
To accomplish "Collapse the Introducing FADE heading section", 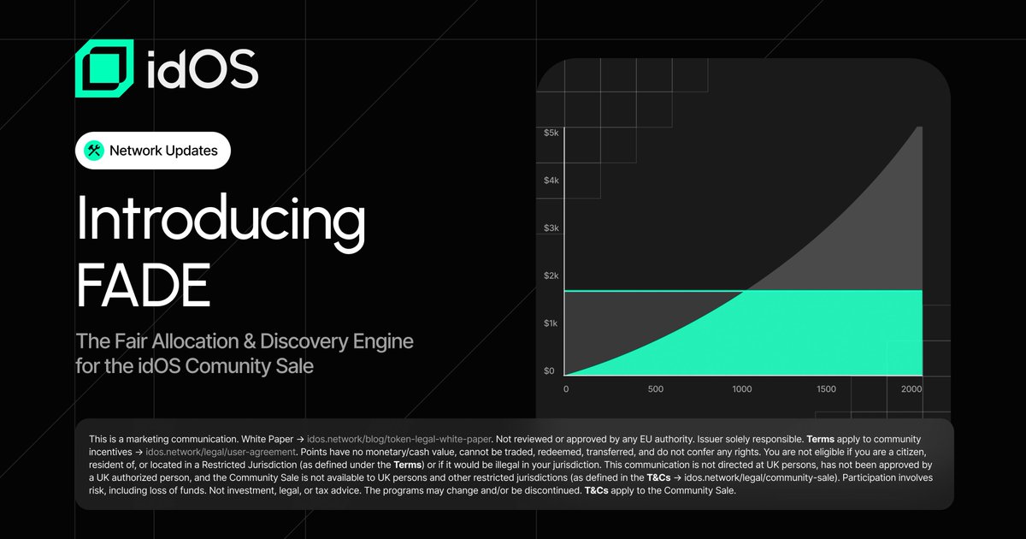I will click(221, 248).
